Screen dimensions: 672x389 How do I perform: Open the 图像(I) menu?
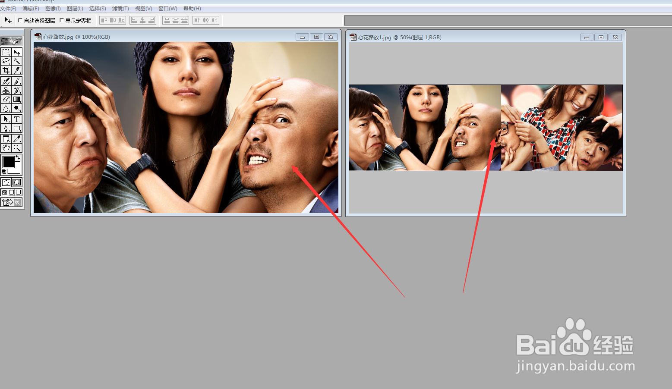pos(53,9)
